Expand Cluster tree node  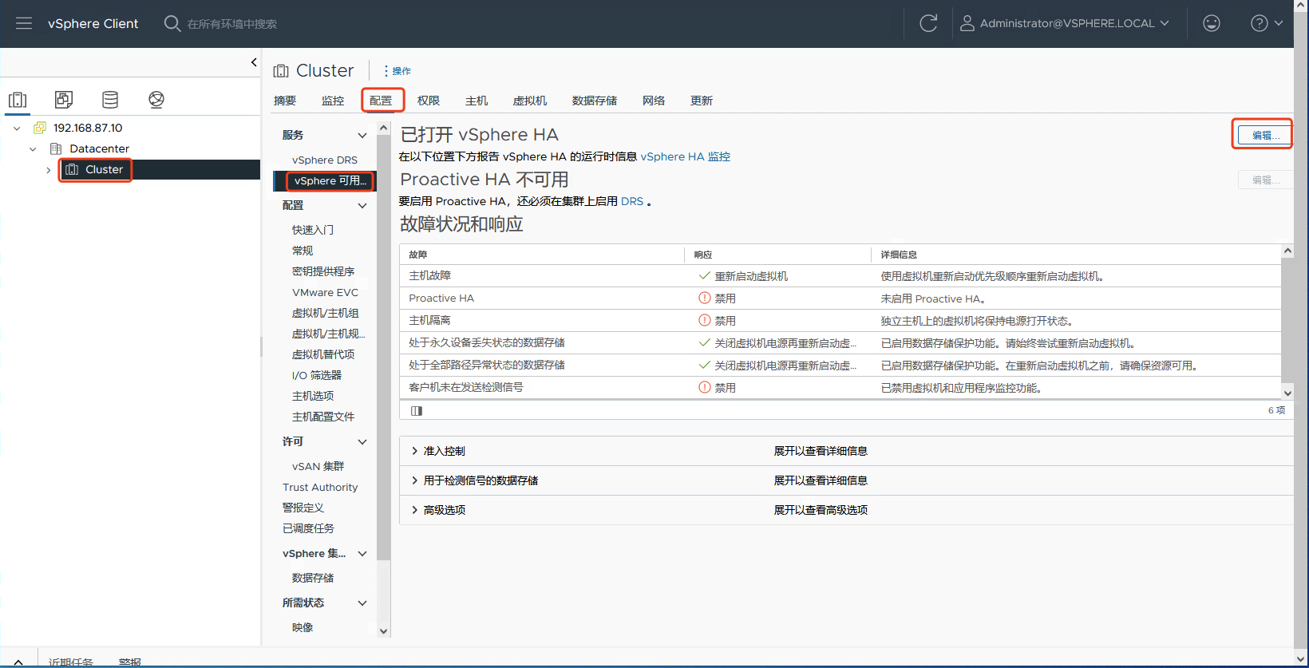pyautogui.click(x=48, y=170)
